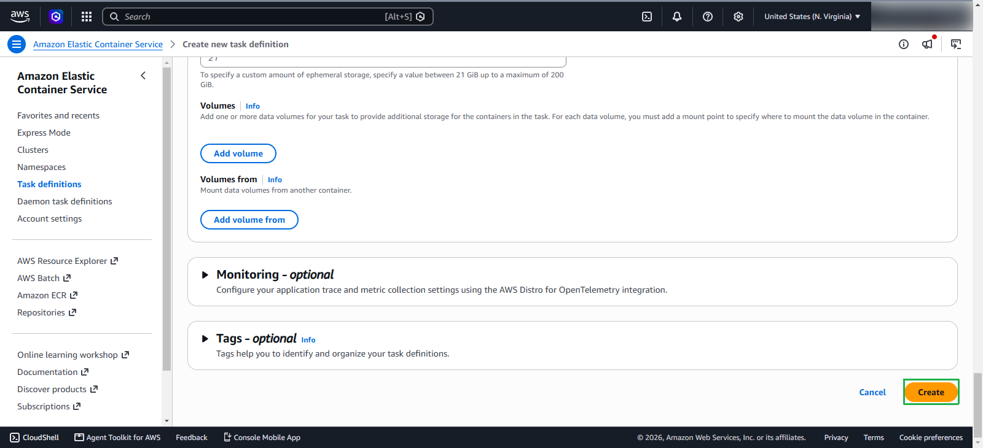Open the AWS services grid menu
983x448 pixels.
(x=87, y=17)
